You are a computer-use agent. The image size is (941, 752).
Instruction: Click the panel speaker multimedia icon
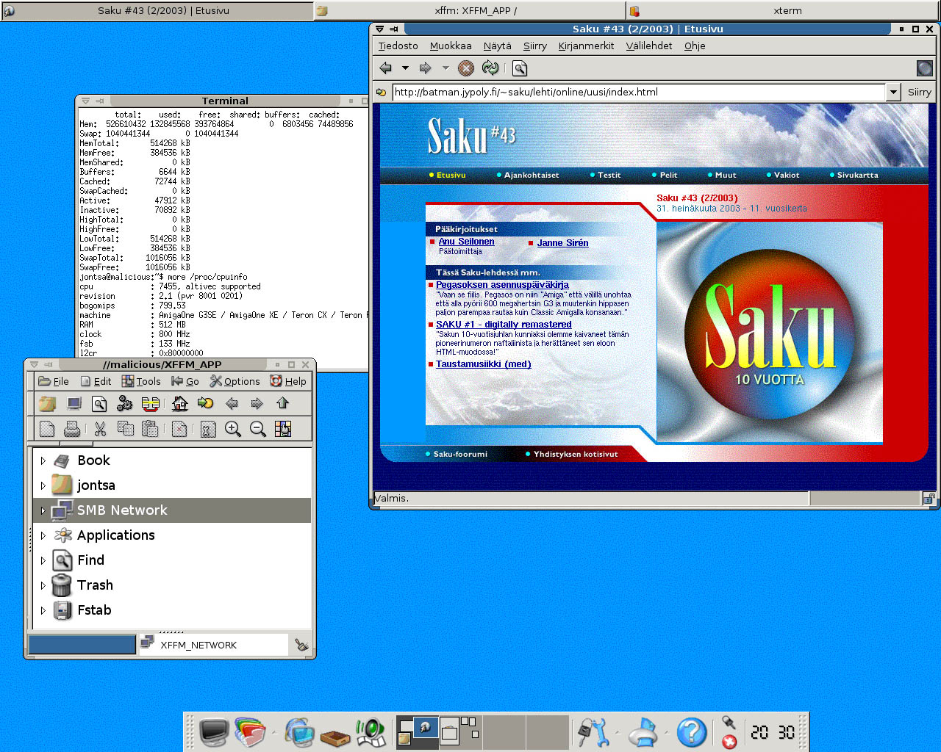[x=371, y=732]
